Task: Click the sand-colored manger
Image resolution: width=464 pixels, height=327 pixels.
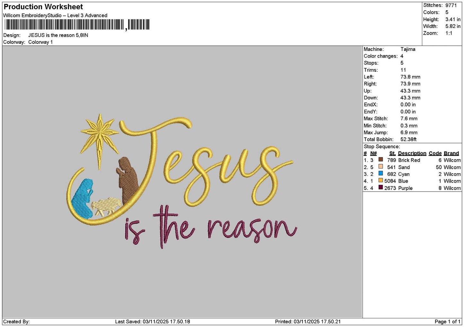Action: [106, 207]
